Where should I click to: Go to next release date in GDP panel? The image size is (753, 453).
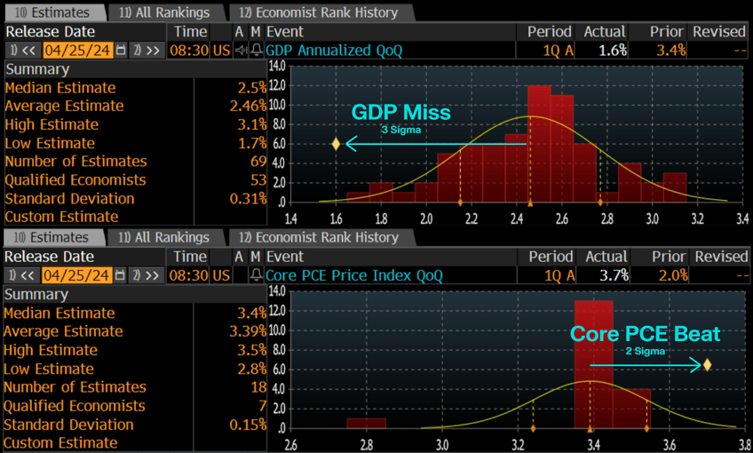[147, 50]
